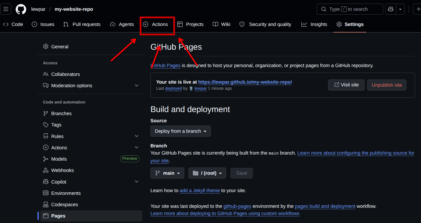
Task: Open the Security and quality tab
Action: tap(265, 24)
